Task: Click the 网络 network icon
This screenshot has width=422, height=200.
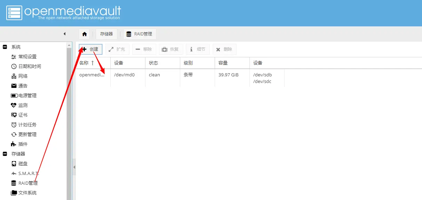Action: [x=14, y=76]
